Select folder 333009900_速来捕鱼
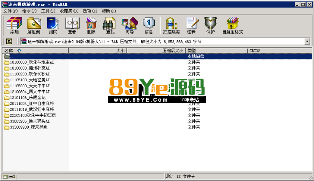The width and height of the screenshot is (314, 181). pos(26,127)
